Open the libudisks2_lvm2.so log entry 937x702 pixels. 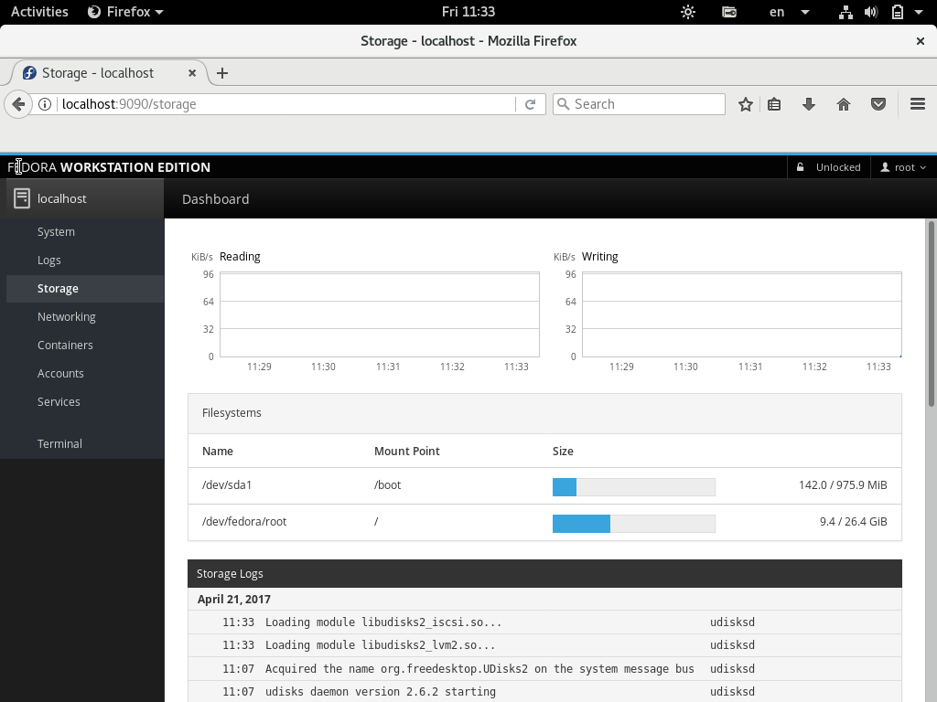point(544,645)
